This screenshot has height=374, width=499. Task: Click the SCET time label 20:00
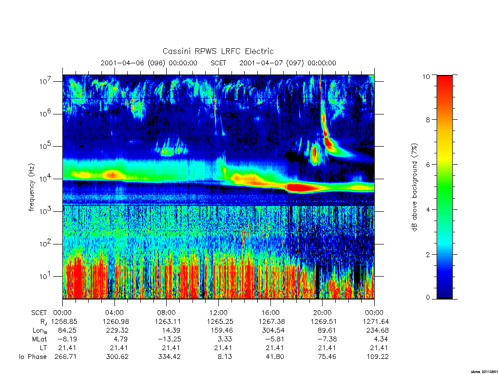click(323, 313)
